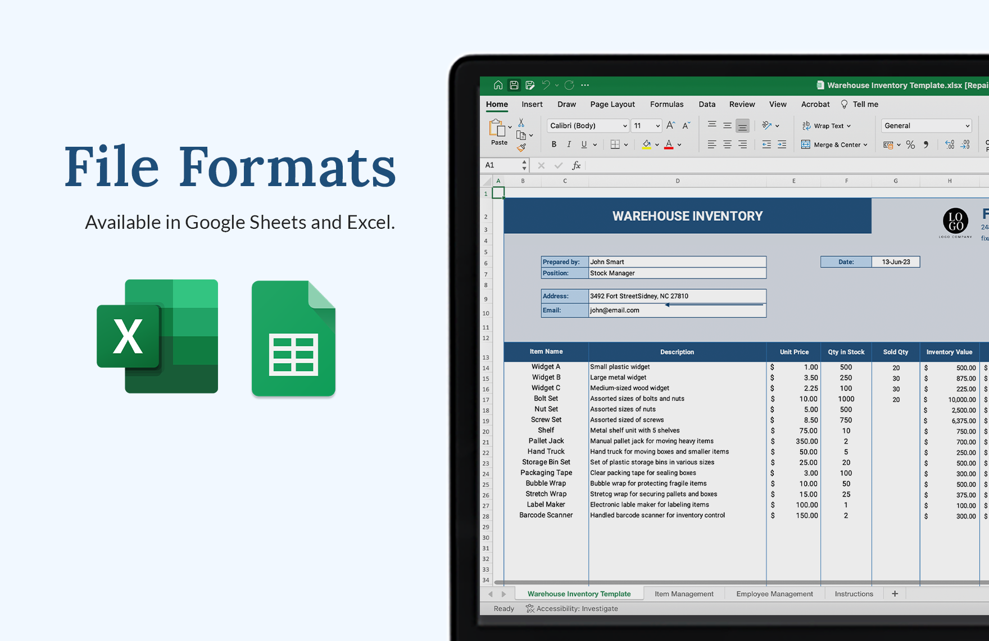
Task: Click the Redo icon
Action: (x=569, y=84)
